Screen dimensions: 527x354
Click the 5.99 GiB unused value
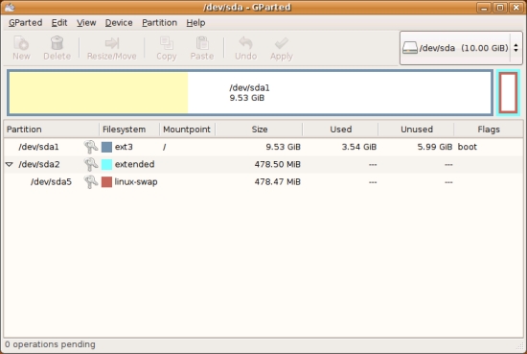coord(435,147)
